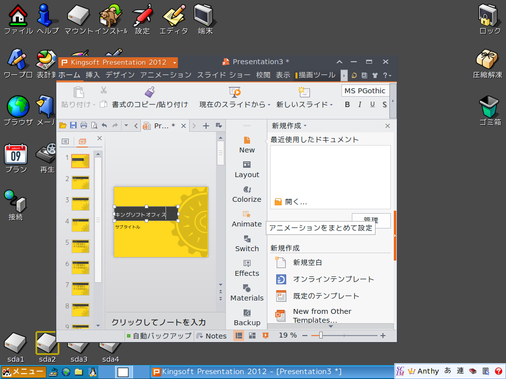The image size is (506, 379).
Task: Click the Paste clipboard icon
Action: click(79, 92)
